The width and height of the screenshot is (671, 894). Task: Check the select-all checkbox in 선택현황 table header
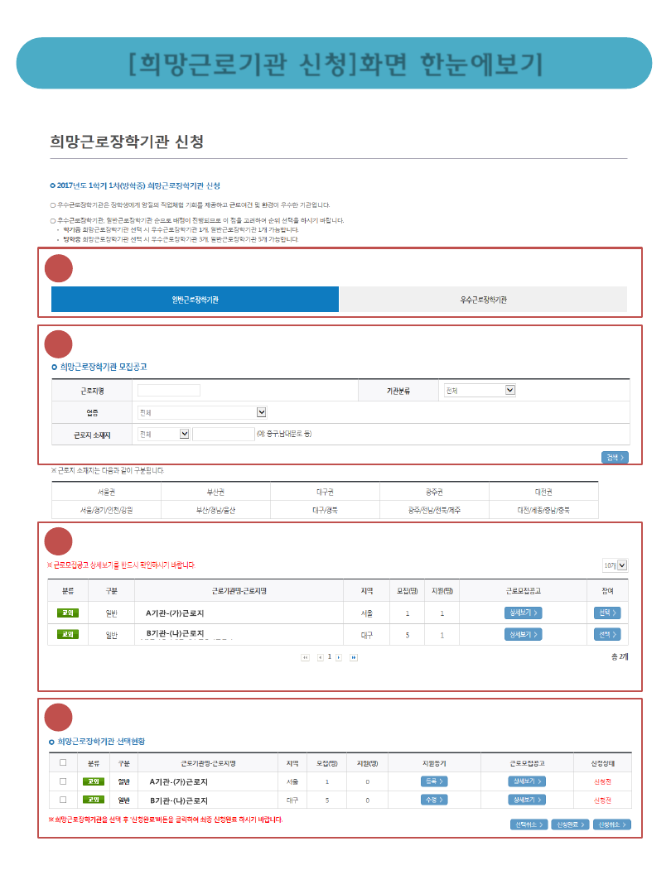(63, 762)
